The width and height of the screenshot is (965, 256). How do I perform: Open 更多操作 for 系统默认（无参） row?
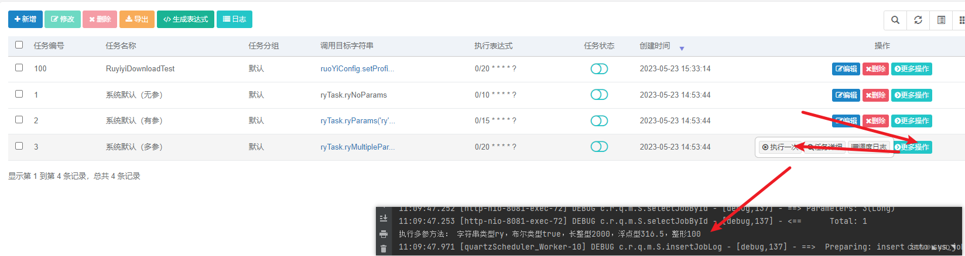pos(912,95)
